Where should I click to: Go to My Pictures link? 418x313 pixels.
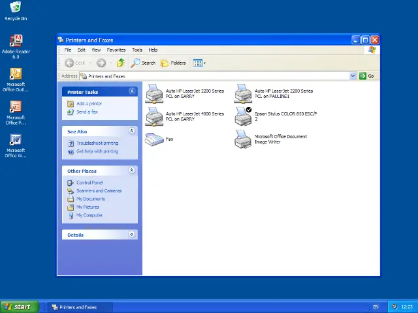[x=88, y=207]
